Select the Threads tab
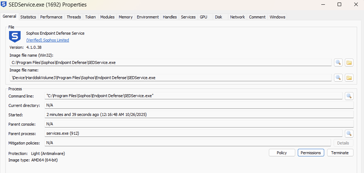 point(74,17)
